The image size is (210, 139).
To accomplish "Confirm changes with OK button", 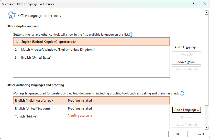I will (x=178, y=134).
